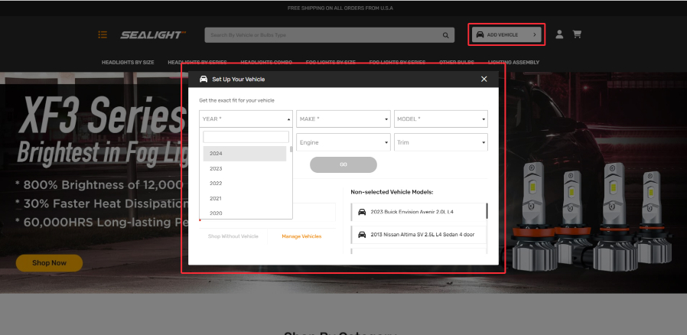The height and width of the screenshot is (335, 687).
Task: Click the grey GO button
Action: (x=343, y=164)
